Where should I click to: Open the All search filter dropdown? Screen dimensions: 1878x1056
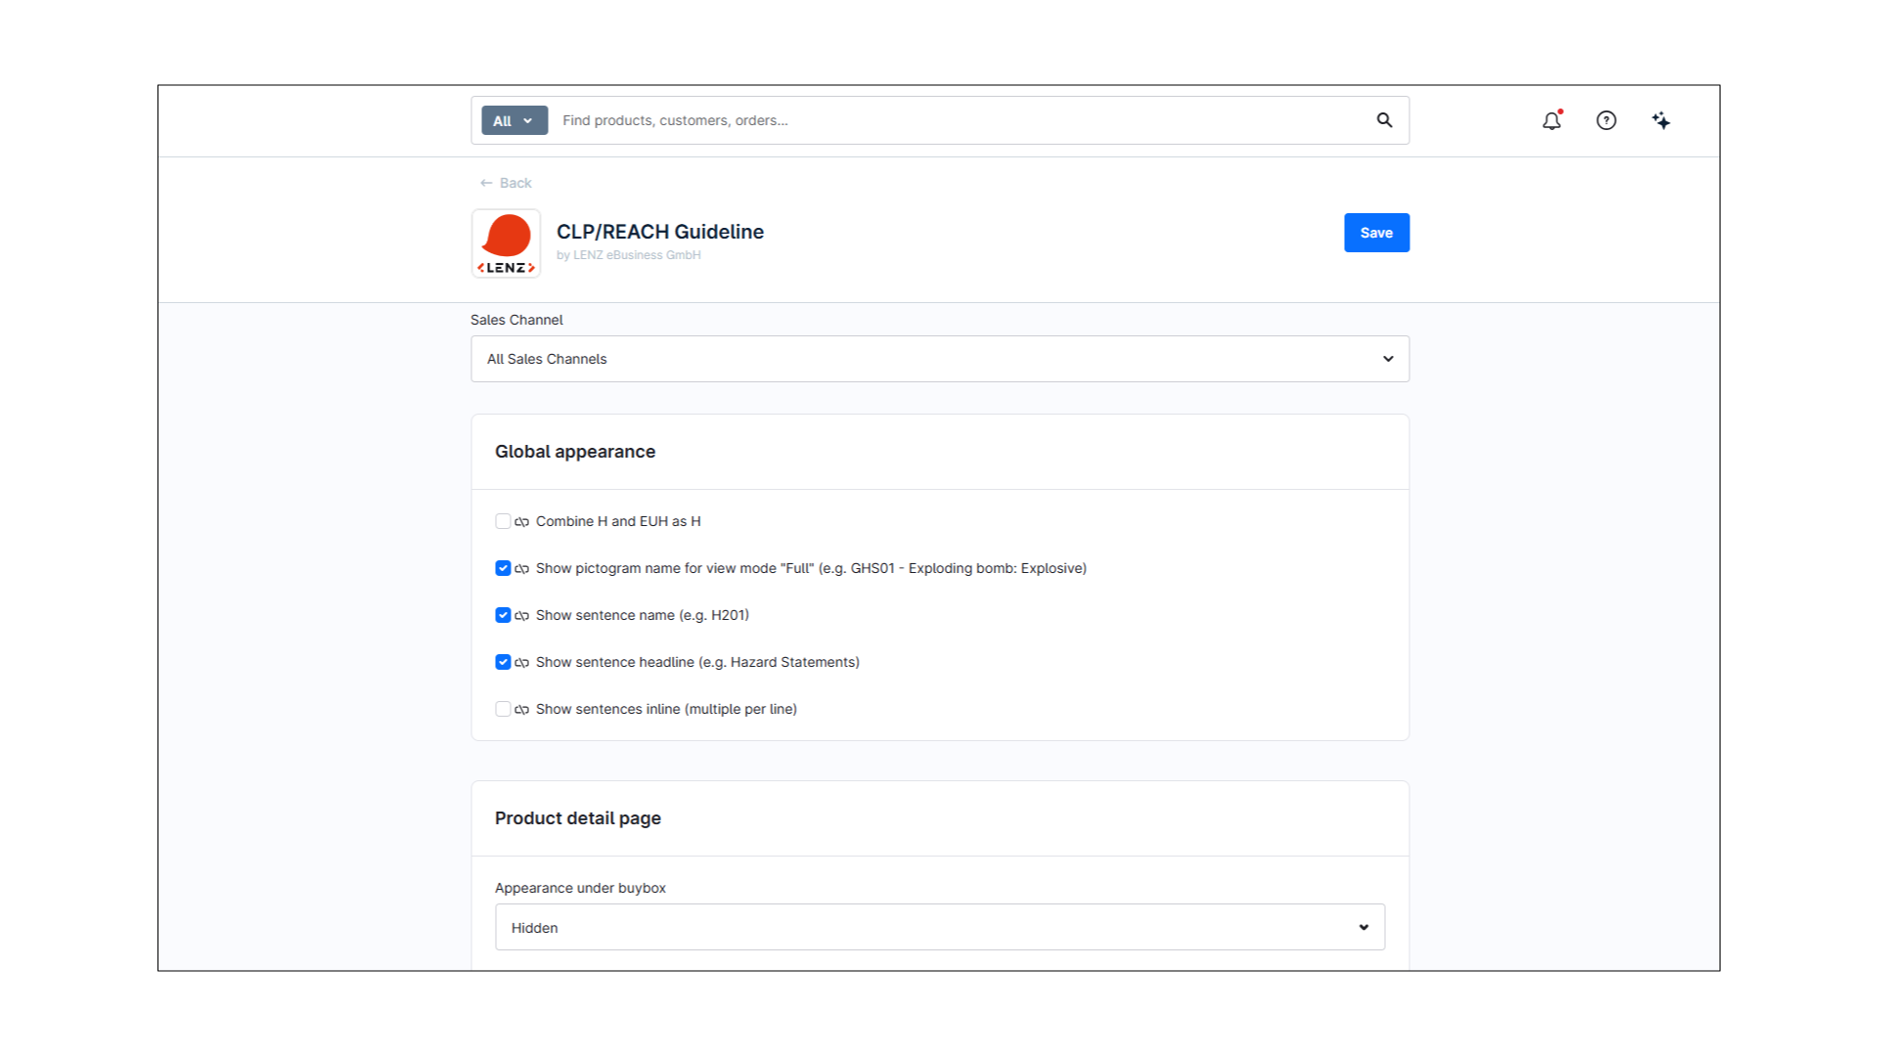(514, 120)
